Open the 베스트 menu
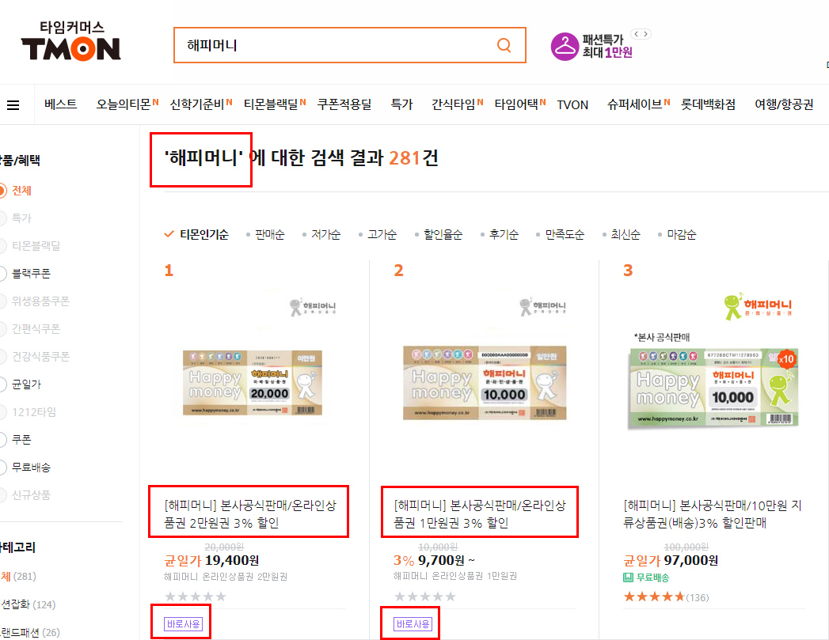Viewport: 829px width, 640px height. [61, 104]
